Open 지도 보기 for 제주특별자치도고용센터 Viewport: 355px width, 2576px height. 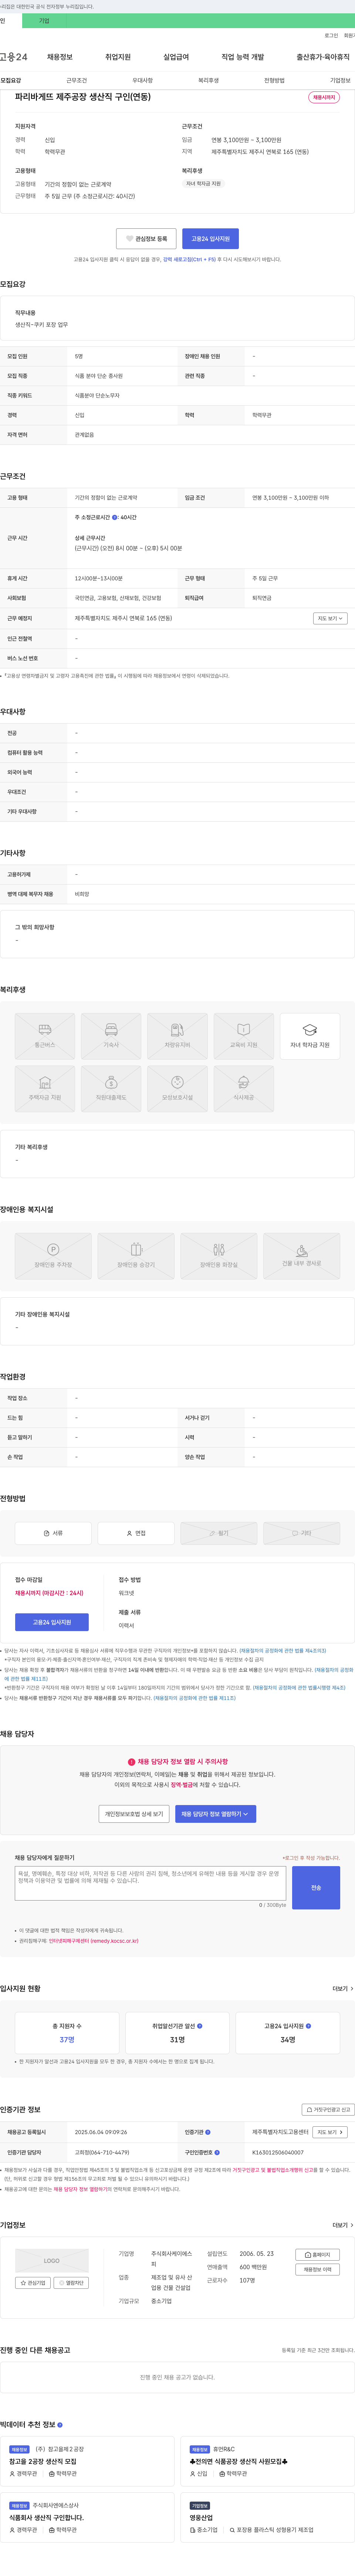coord(330,2132)
